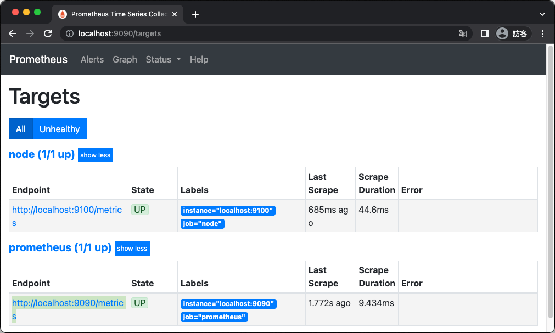The width and height of the screenshot is (555, 333).
Task: Toggle the browser side panel icon
Action: click(x=485, y=33)
